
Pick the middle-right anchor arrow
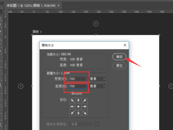coord(84,106)
